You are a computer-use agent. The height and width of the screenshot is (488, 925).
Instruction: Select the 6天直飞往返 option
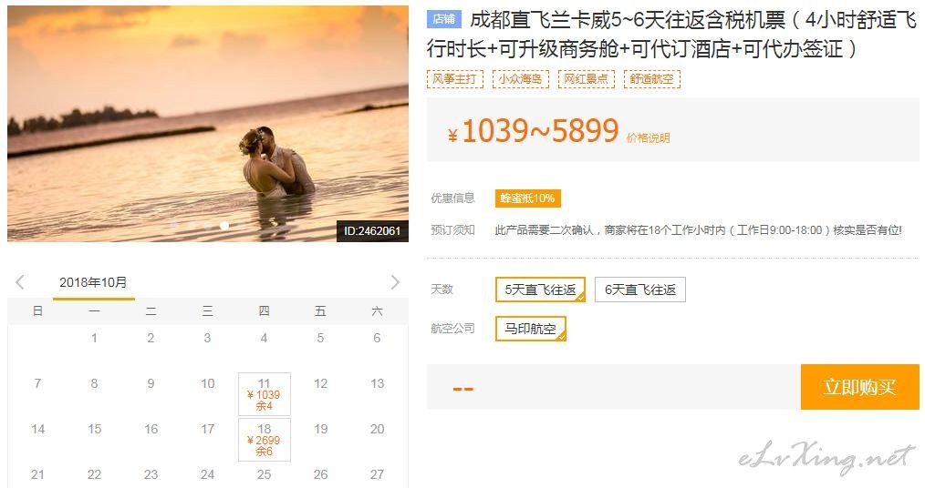(x=640, y=290)
